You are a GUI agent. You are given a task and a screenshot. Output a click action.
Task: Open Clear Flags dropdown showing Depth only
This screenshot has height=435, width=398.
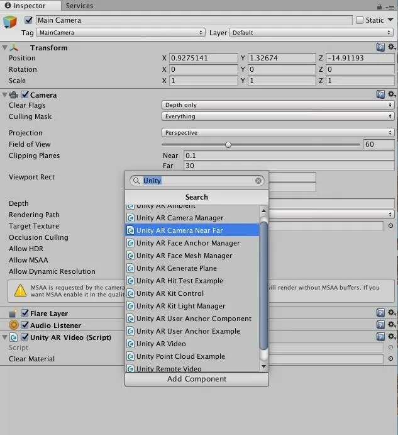278,105
